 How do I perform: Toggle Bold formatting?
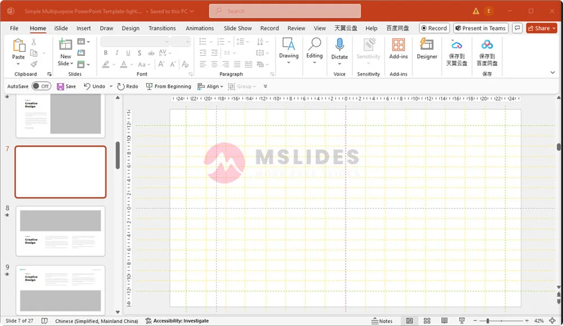point(106,53)
